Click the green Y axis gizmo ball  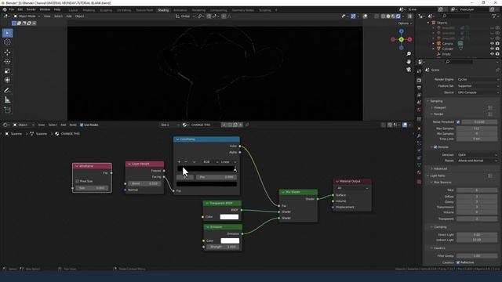click(401, 39)
